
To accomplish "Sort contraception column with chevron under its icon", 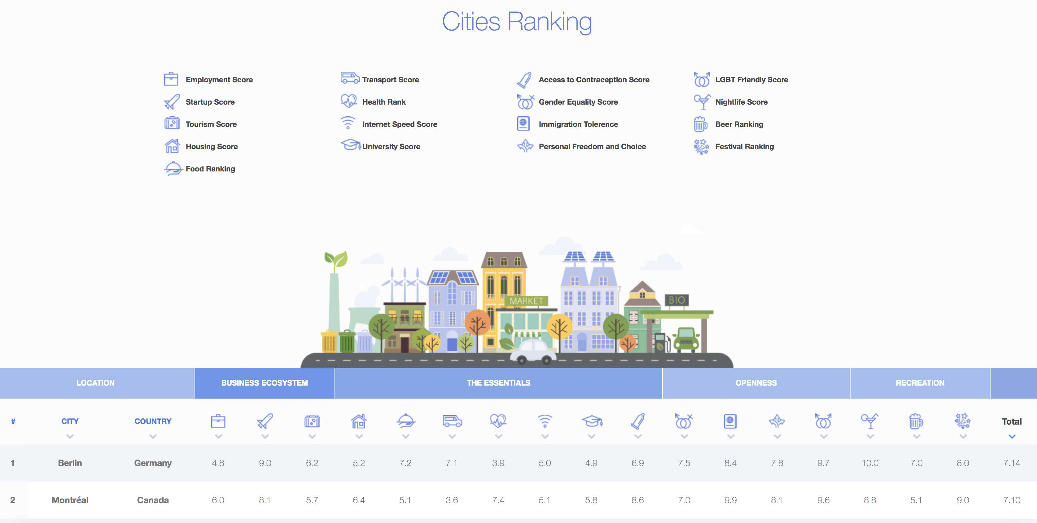I will coord(638,436).
